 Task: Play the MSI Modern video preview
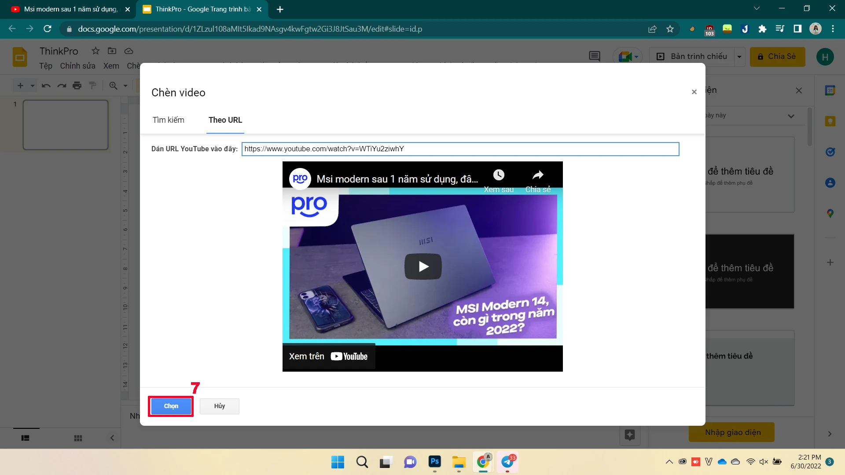(x=423, y=267)
